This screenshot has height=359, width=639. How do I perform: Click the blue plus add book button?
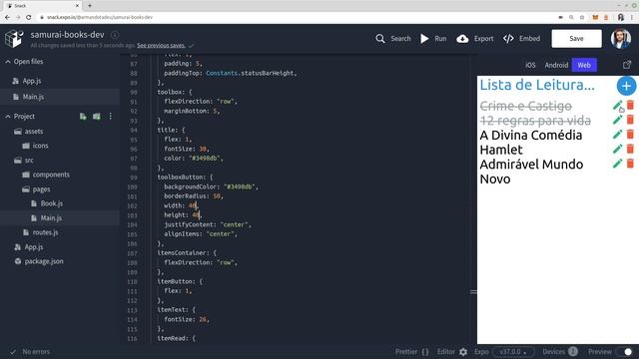[626, 86]
